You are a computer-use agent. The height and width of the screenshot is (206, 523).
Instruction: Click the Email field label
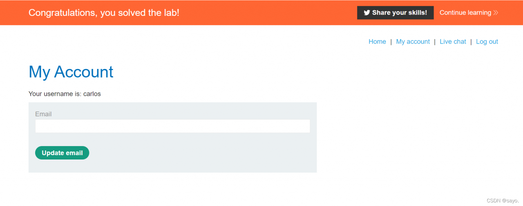[43, 114]
